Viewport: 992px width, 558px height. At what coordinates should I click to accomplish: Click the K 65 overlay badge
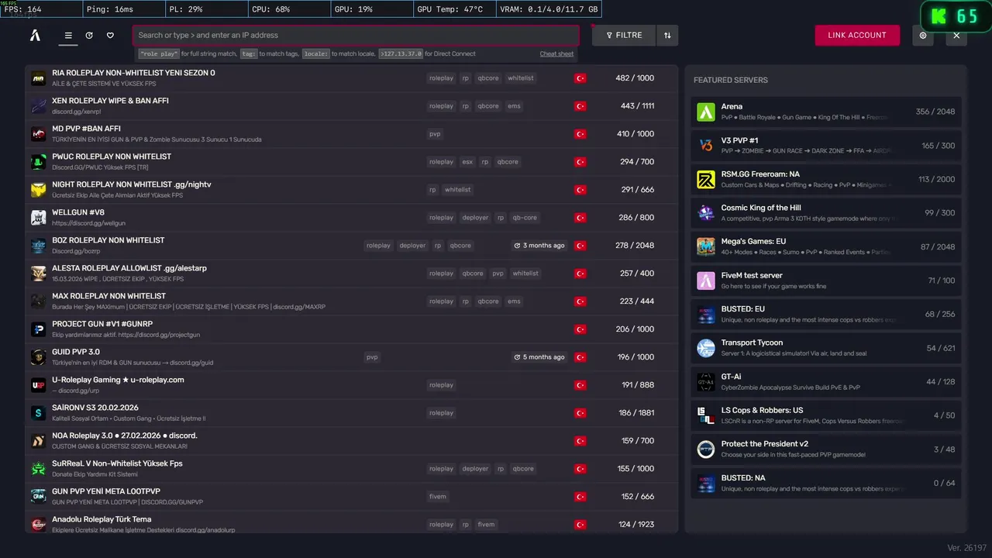pyautogui.click(x=956, y=16)
